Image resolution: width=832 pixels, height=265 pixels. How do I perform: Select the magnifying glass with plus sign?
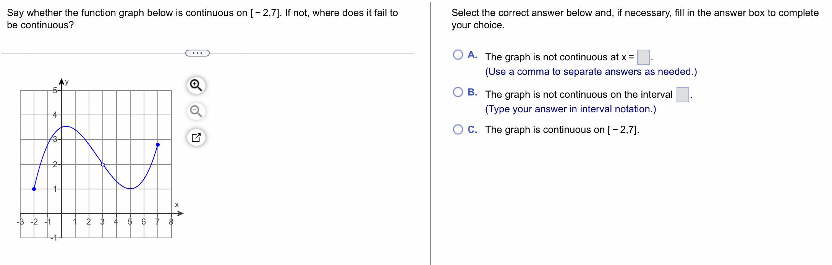point(196,85)
